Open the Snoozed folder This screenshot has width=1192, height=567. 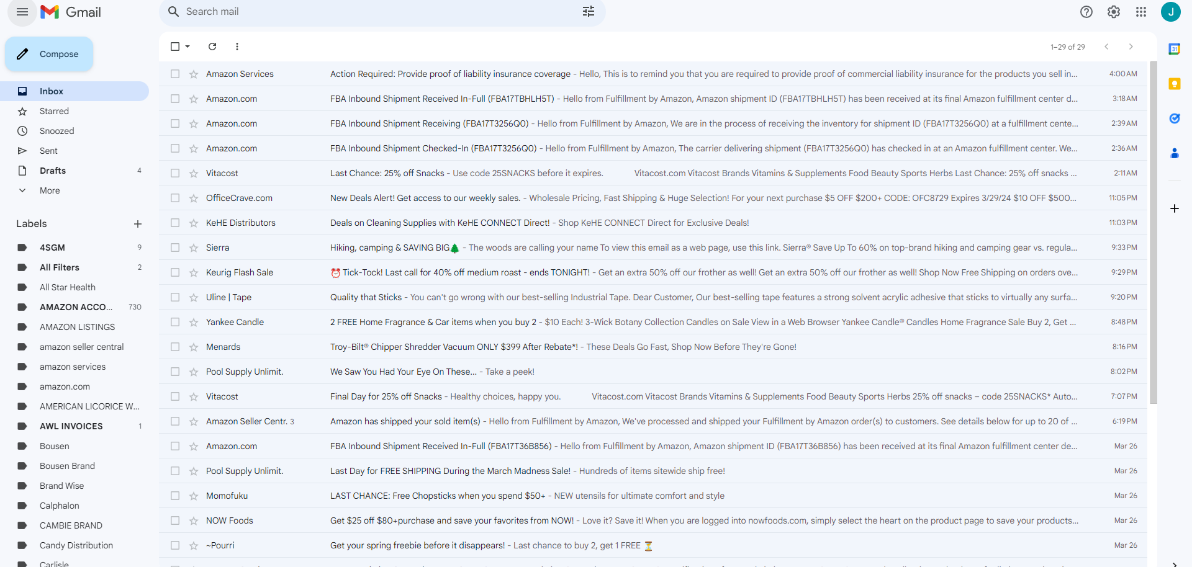point(74,131)
